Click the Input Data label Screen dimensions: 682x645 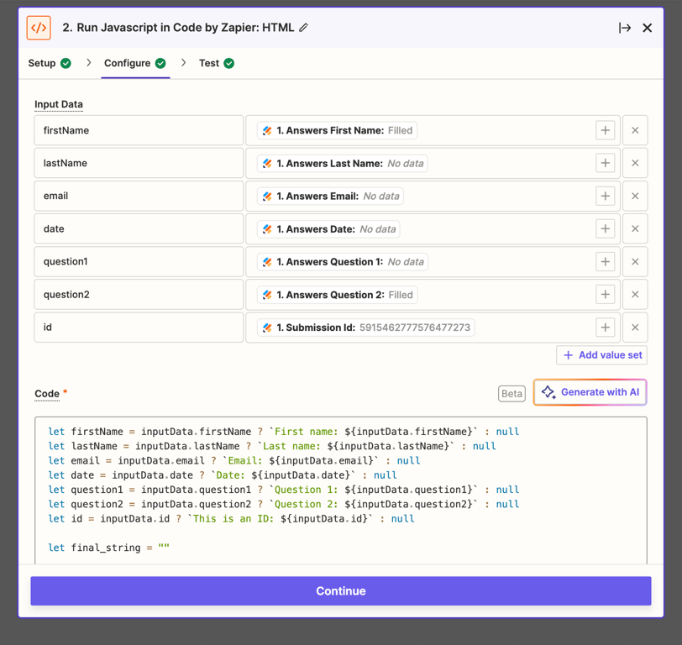[x=59, y=104]
